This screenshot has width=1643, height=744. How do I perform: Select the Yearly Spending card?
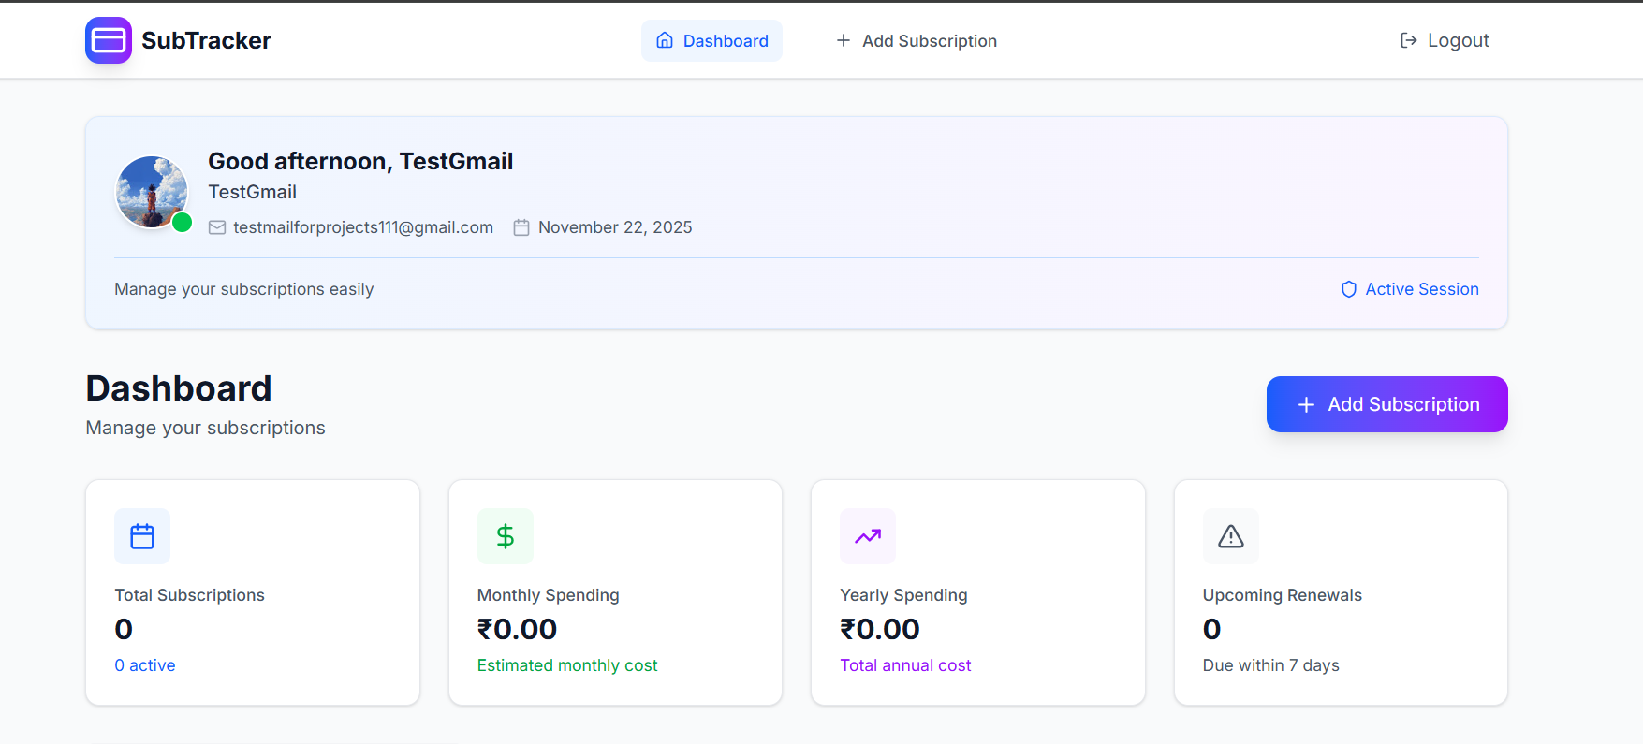click(978, 592)
